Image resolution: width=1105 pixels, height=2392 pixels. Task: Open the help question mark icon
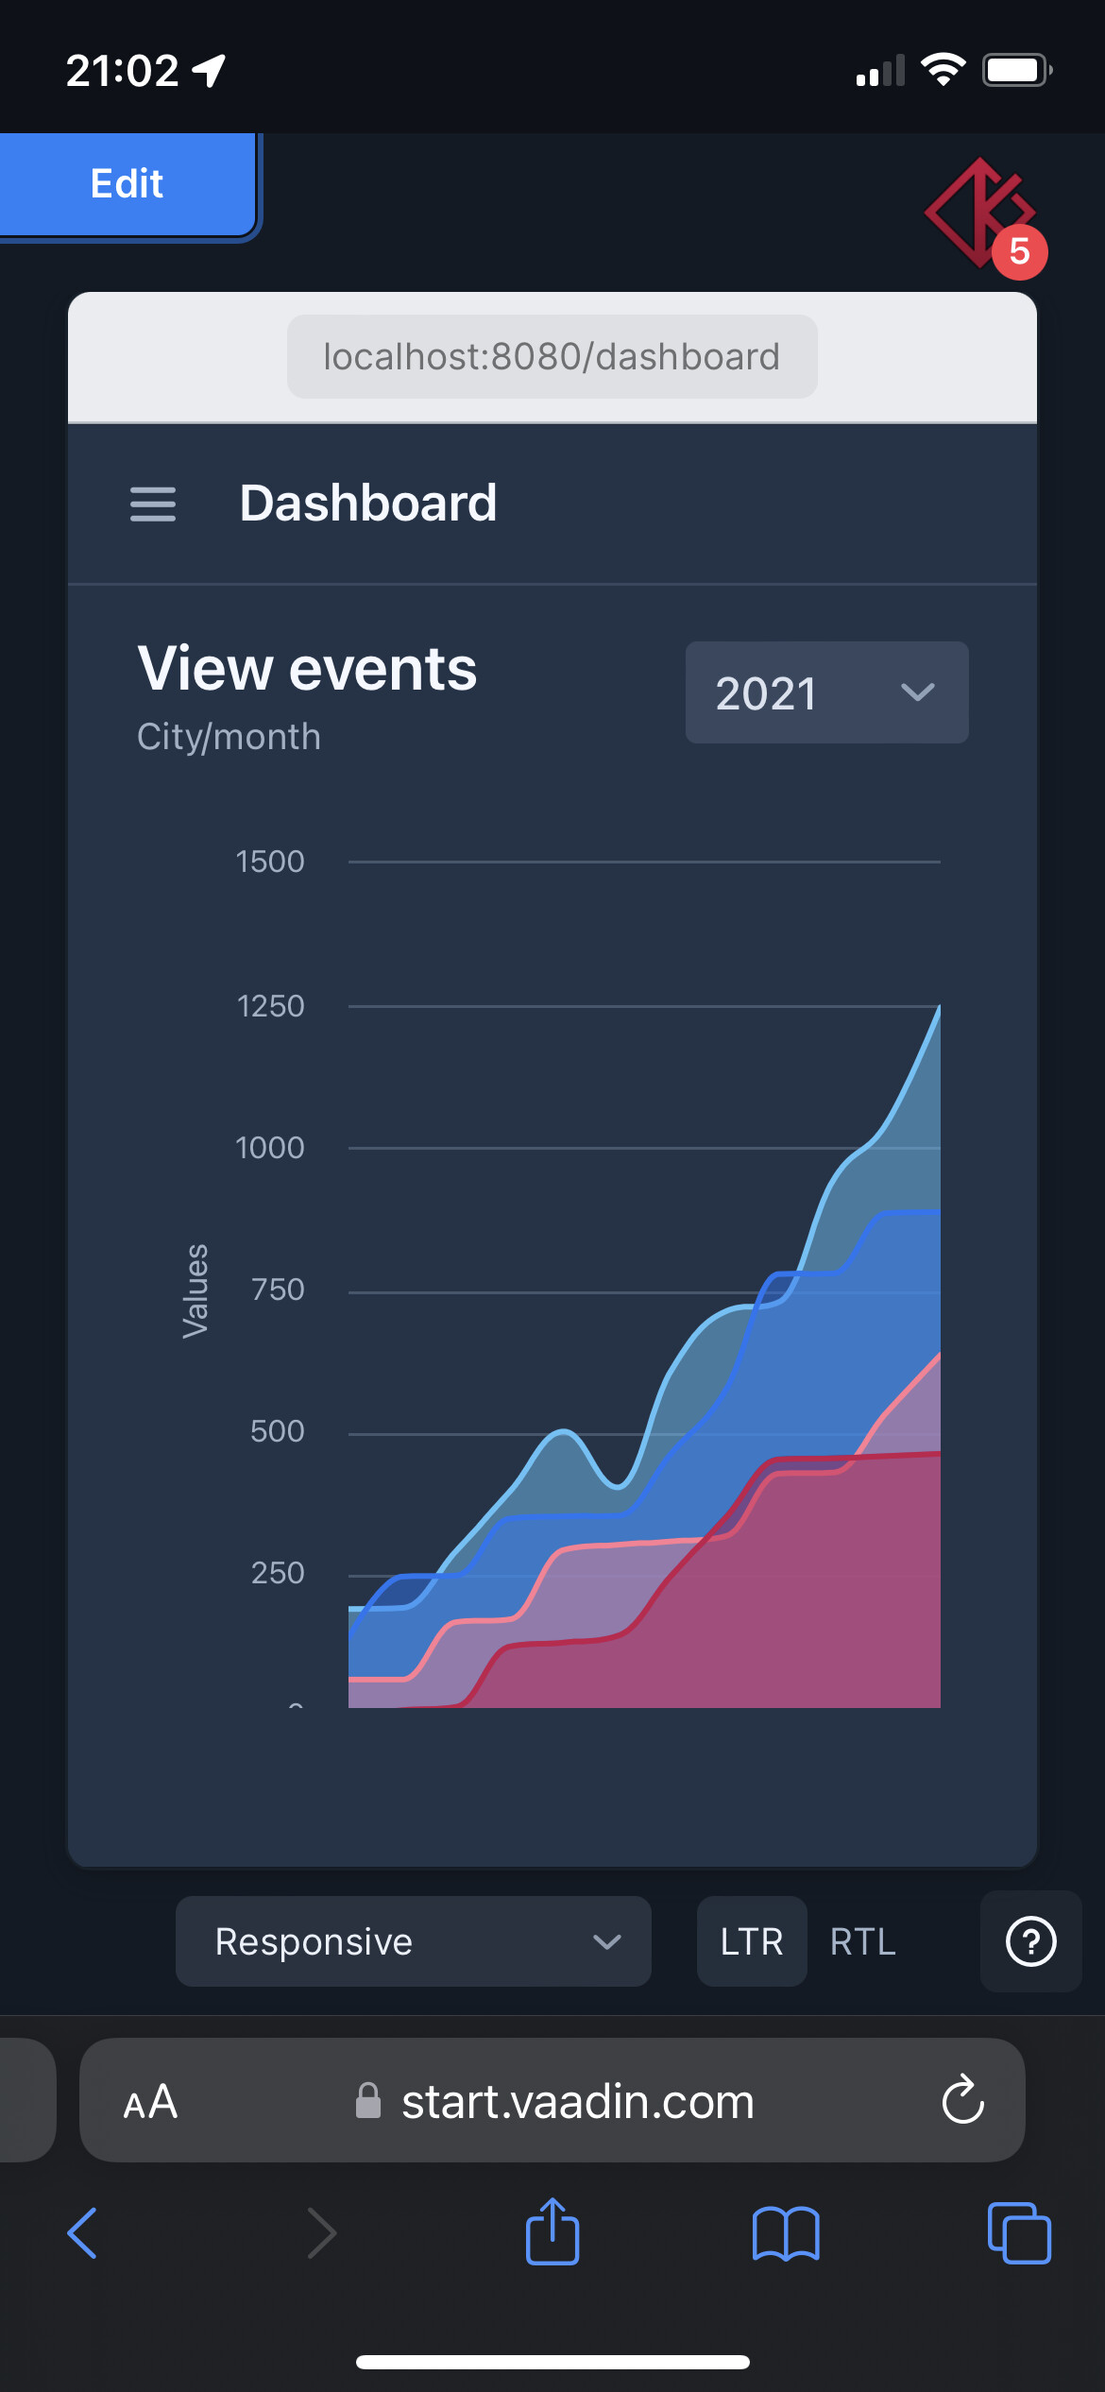point(1030,1941)
